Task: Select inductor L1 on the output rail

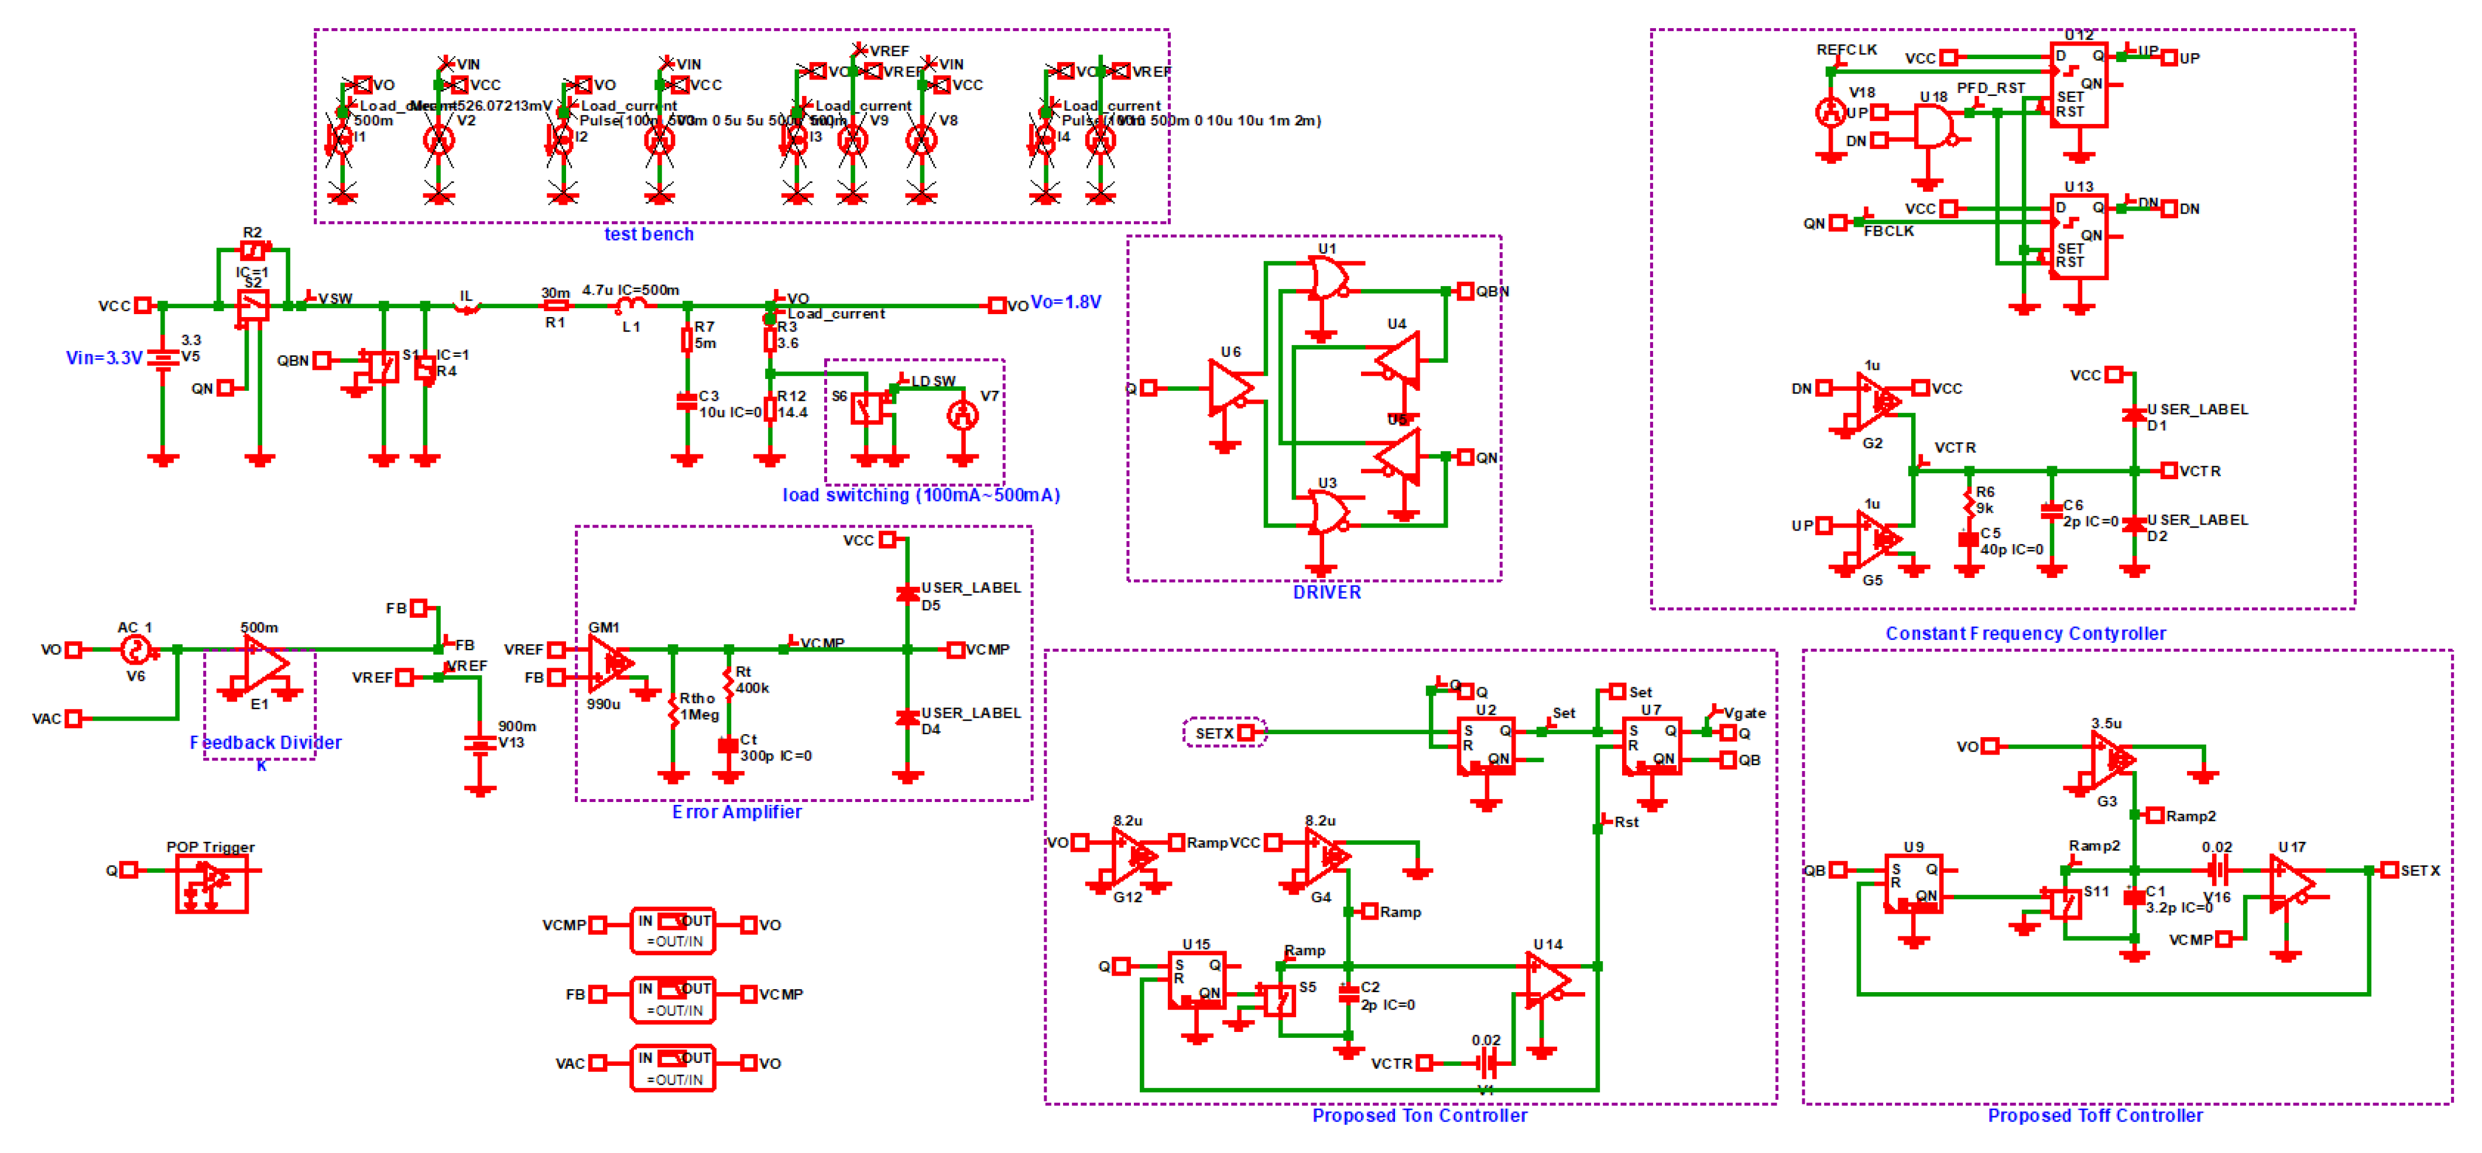Action: coord(631,305)
